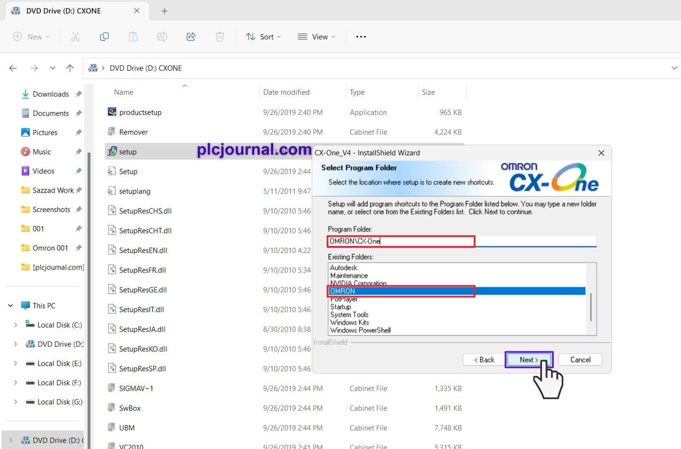
Task: Go forward with the right arrow
Action: [34, 68]
